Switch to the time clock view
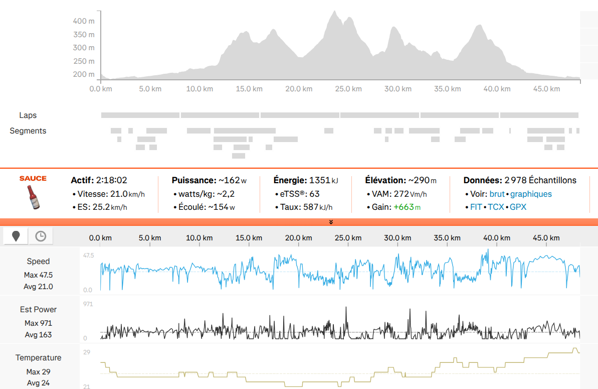 41,236
